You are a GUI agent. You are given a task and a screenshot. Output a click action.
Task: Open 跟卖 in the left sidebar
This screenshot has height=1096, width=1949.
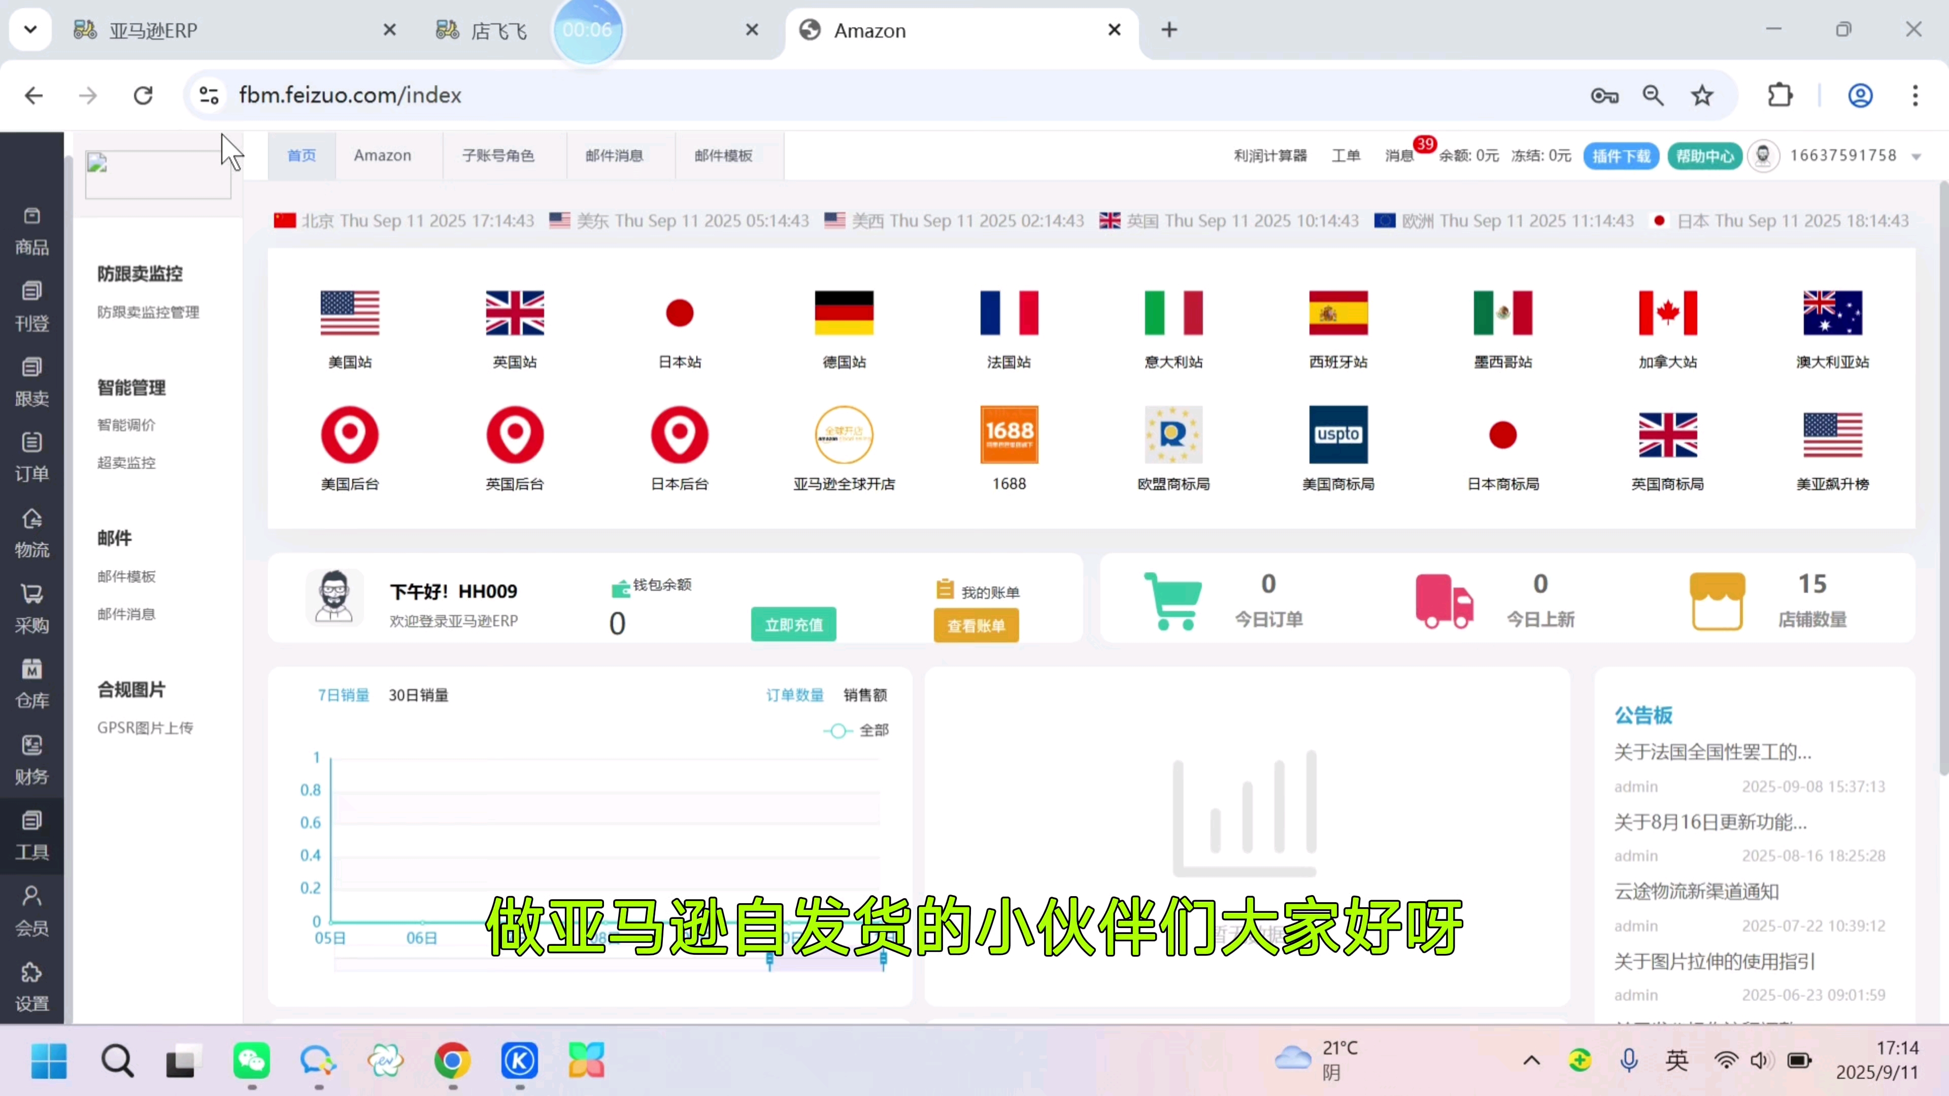(32, 384)
